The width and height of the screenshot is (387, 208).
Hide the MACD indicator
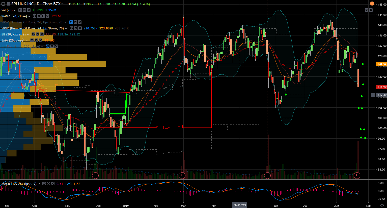pyautogui.click(x=44, y=184)
